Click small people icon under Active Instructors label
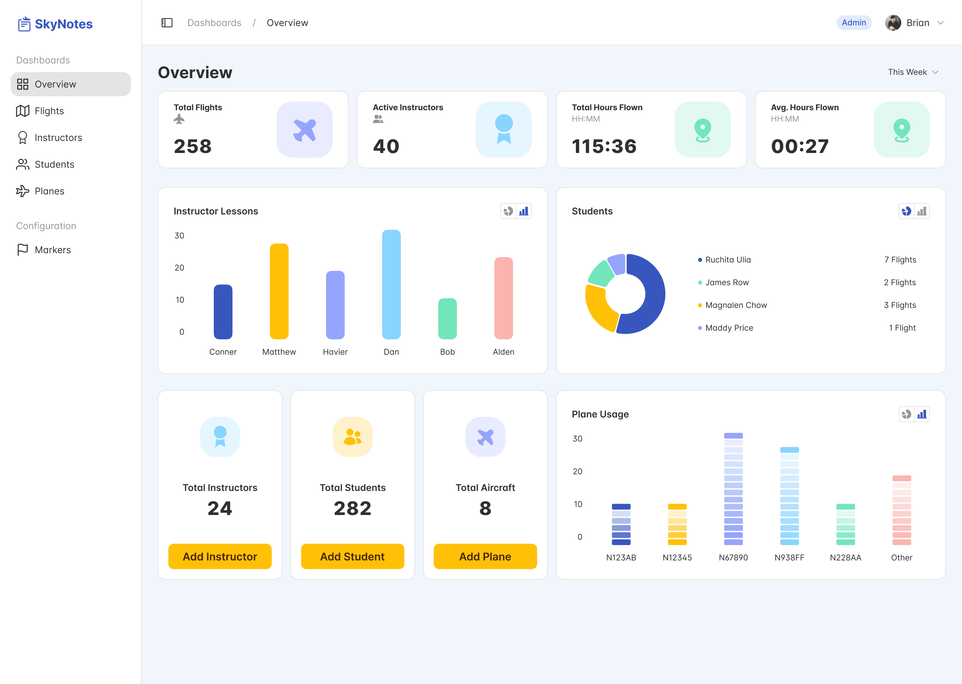Image resolution: width=962 pixels, height=684 pixels. pyautogui.click(x=378, y=119)
